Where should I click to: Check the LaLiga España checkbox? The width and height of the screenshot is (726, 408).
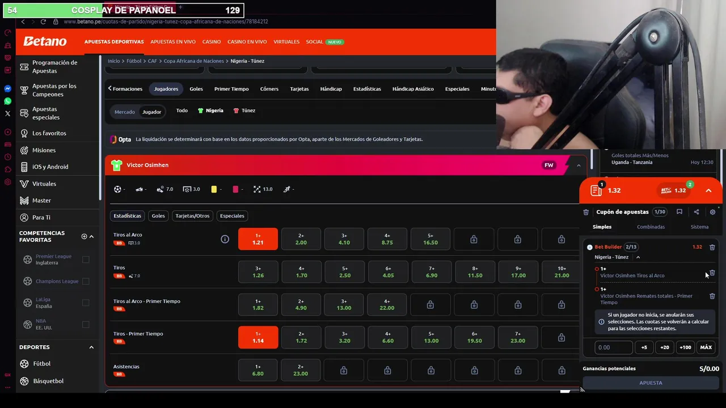(x=86, y=303)
